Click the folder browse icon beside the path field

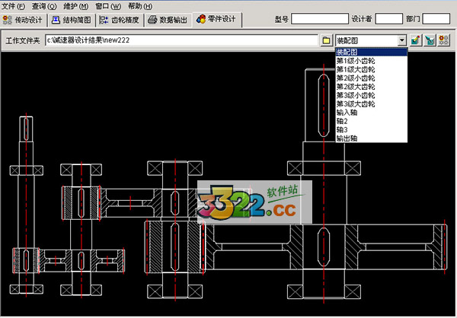(325, 40)
